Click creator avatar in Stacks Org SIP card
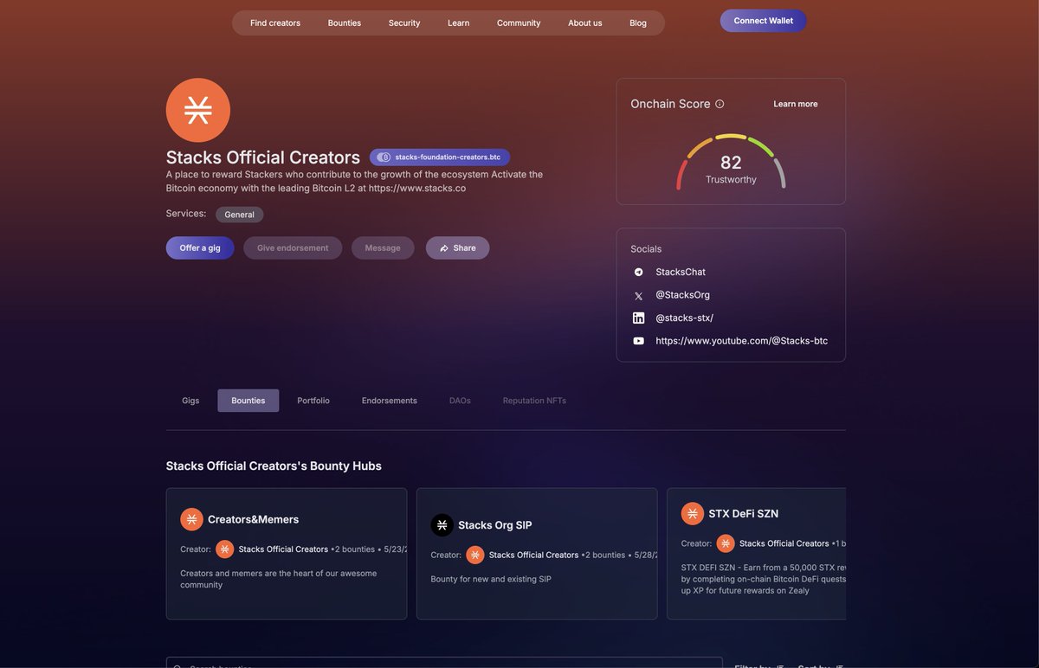The height and width of the screenshot is (668, 1039). (475, 555)
